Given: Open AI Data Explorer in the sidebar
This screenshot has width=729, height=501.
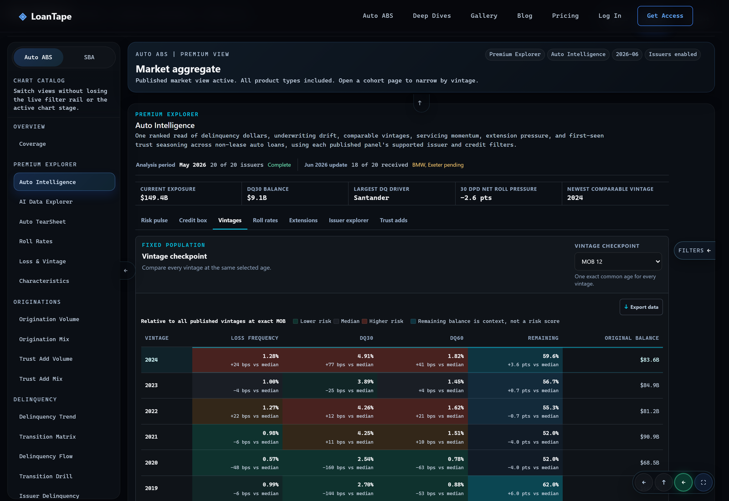Looking at the screenshot, I should (64, 202).
